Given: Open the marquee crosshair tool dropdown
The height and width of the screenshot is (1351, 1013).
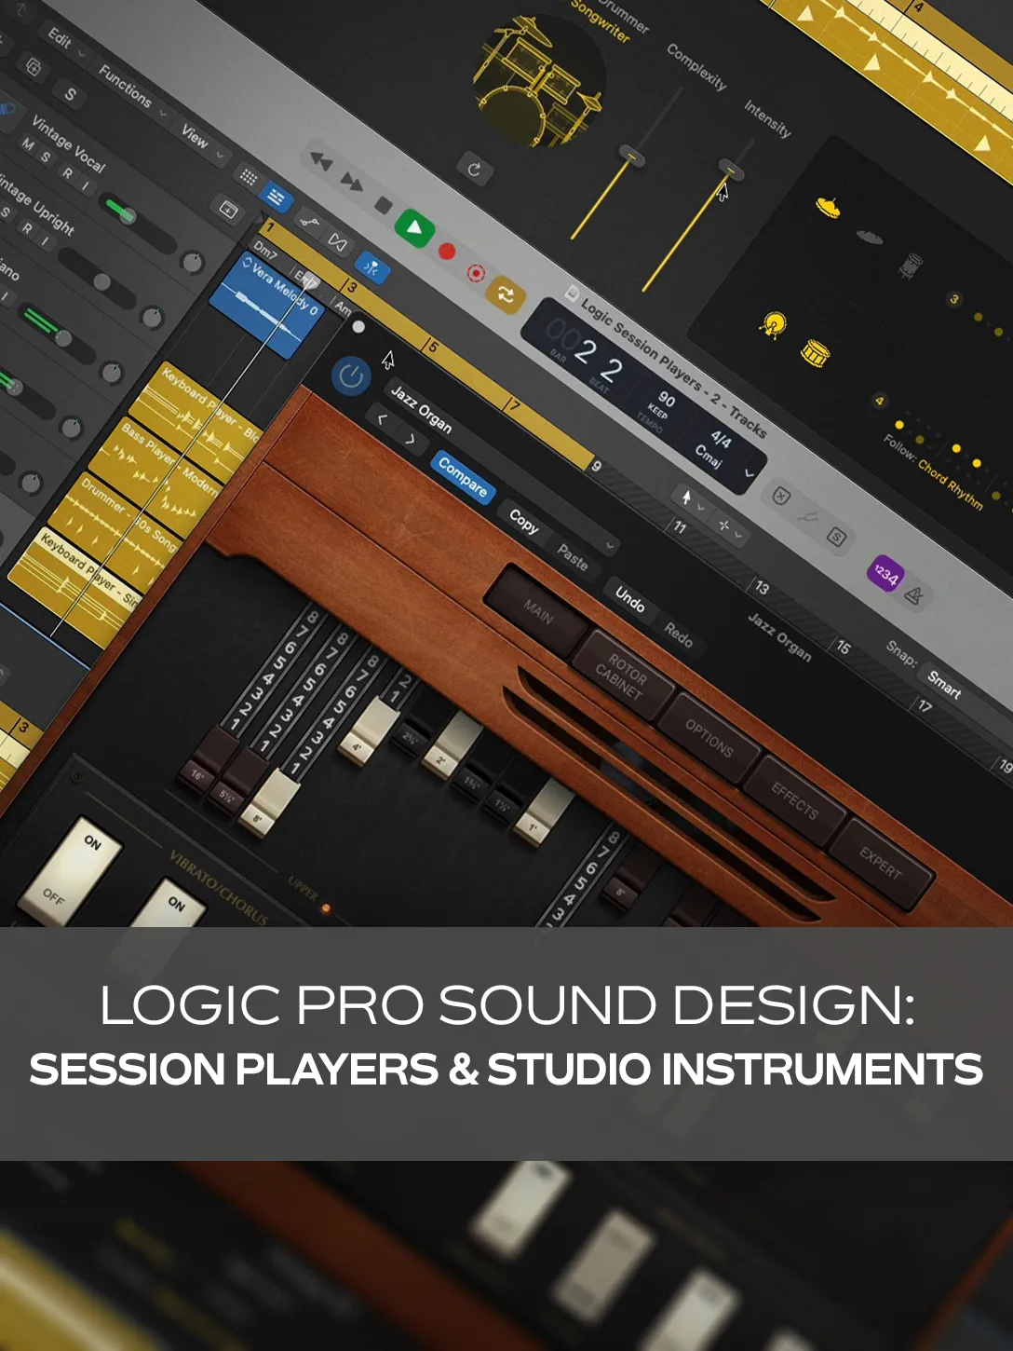Looking at the screenshot, I should [x=729, y=527].
